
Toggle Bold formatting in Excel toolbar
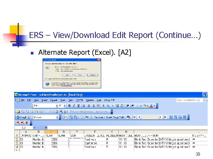[70, 106]
